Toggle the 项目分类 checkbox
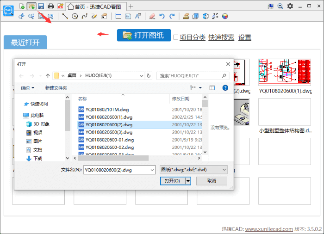 pyautogui.click(x=175, y=37)
